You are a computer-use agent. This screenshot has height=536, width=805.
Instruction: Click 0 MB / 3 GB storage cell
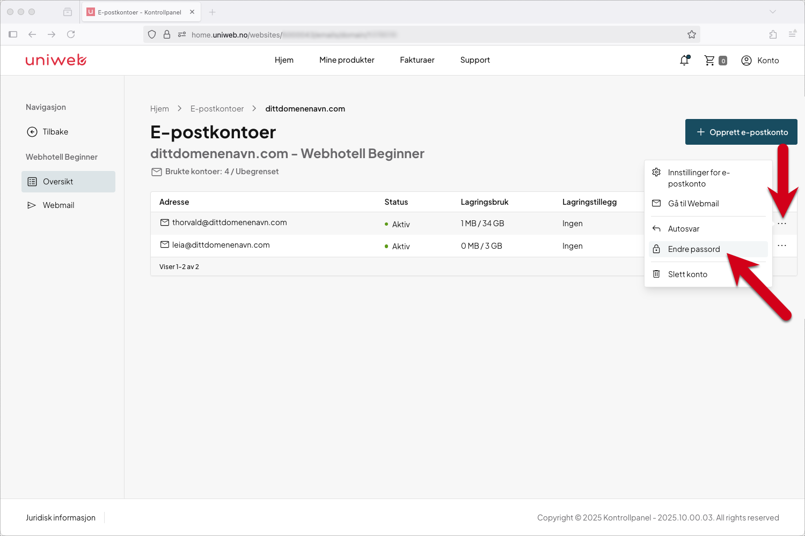click(481, 246)
